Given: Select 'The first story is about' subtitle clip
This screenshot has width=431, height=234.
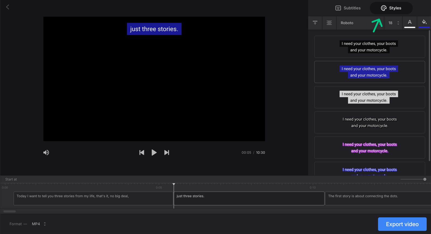Looking at the screenshot, I should click(378, 198).
